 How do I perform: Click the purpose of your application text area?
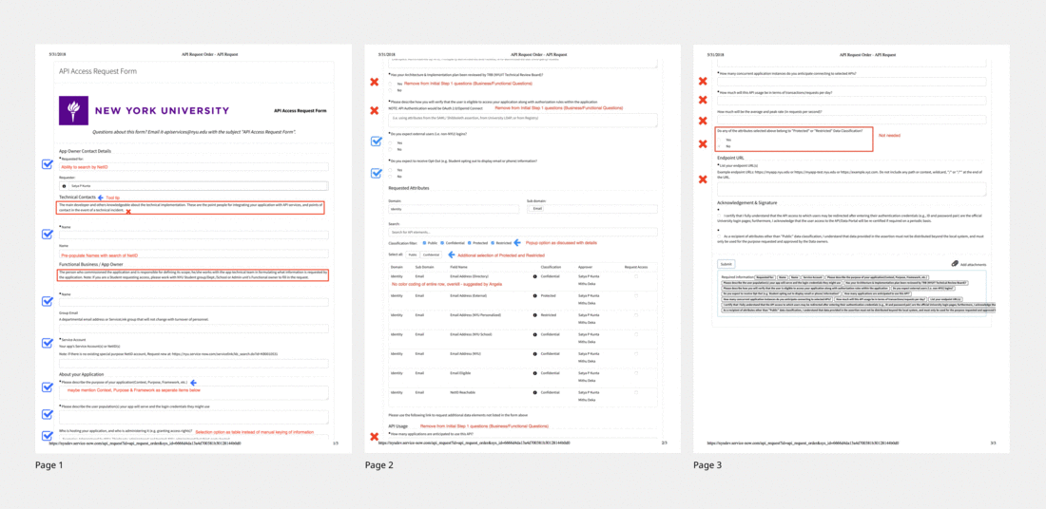click(193, 393)
